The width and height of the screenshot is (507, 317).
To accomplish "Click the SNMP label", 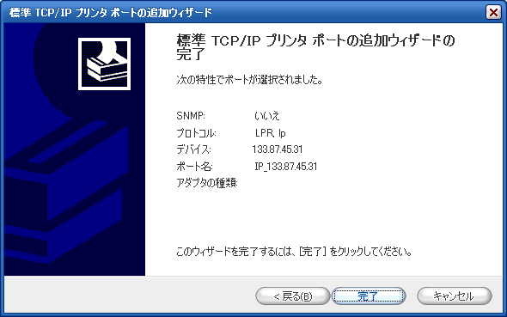I will click(x=191, y=116).
